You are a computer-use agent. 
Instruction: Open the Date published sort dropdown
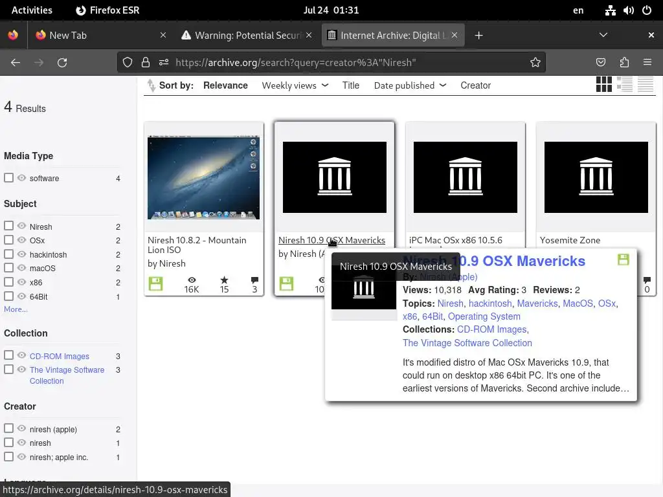click(x=410, y=85)
